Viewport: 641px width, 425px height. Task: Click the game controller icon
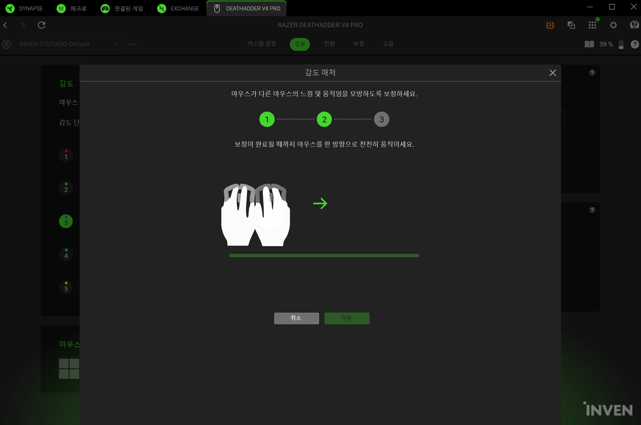pos(105,8)
